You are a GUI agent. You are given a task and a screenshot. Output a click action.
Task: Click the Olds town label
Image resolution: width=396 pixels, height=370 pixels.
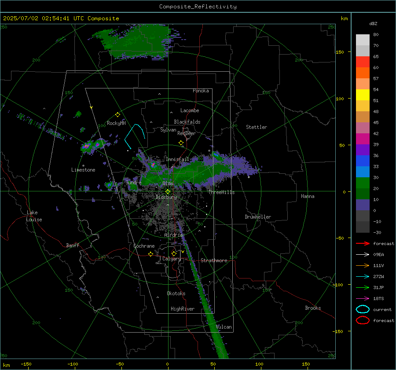pyautogui.click(x=168, y=183)
